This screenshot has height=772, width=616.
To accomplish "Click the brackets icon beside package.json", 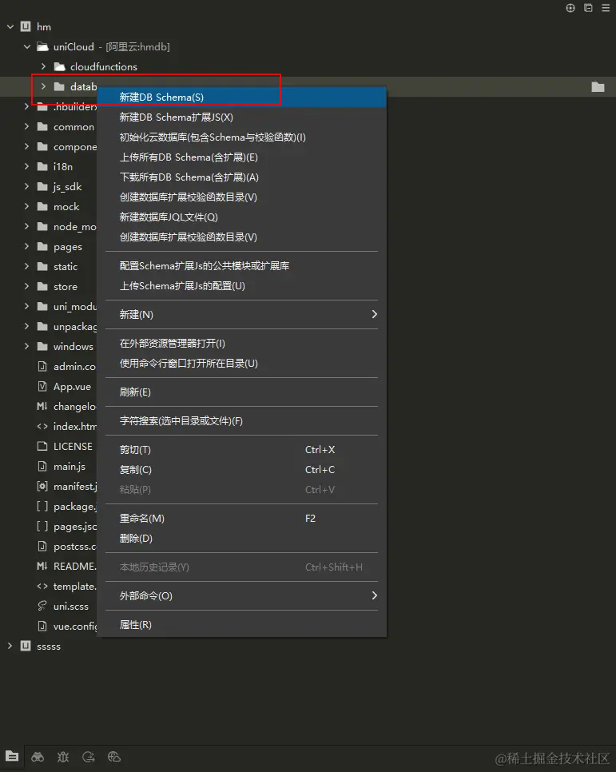I will pos(42,506).
